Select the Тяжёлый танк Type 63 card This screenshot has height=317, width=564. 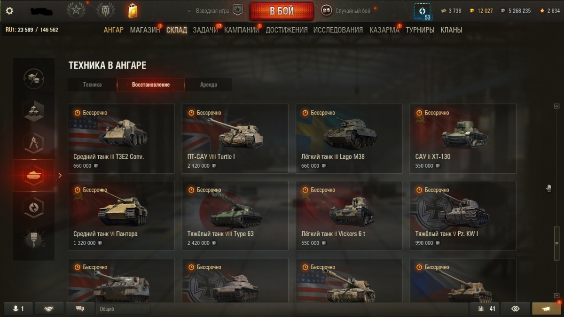(235, 216)
